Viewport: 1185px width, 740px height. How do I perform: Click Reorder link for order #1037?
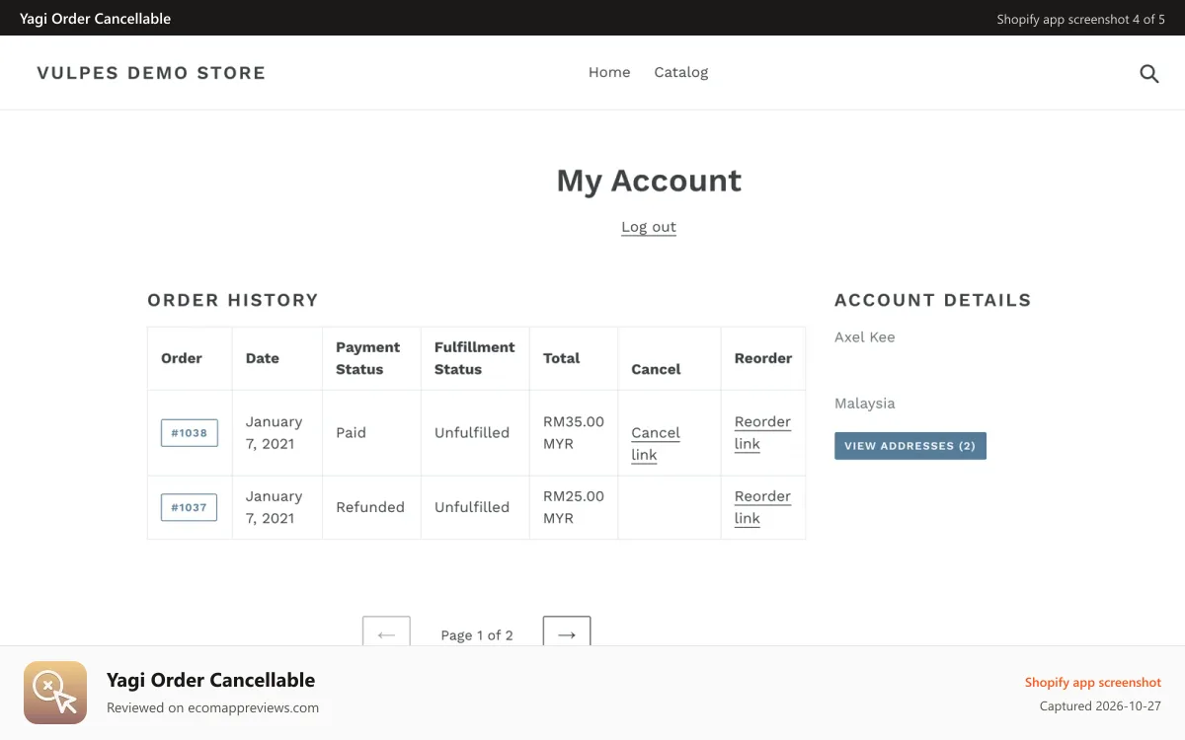point(762,507)
